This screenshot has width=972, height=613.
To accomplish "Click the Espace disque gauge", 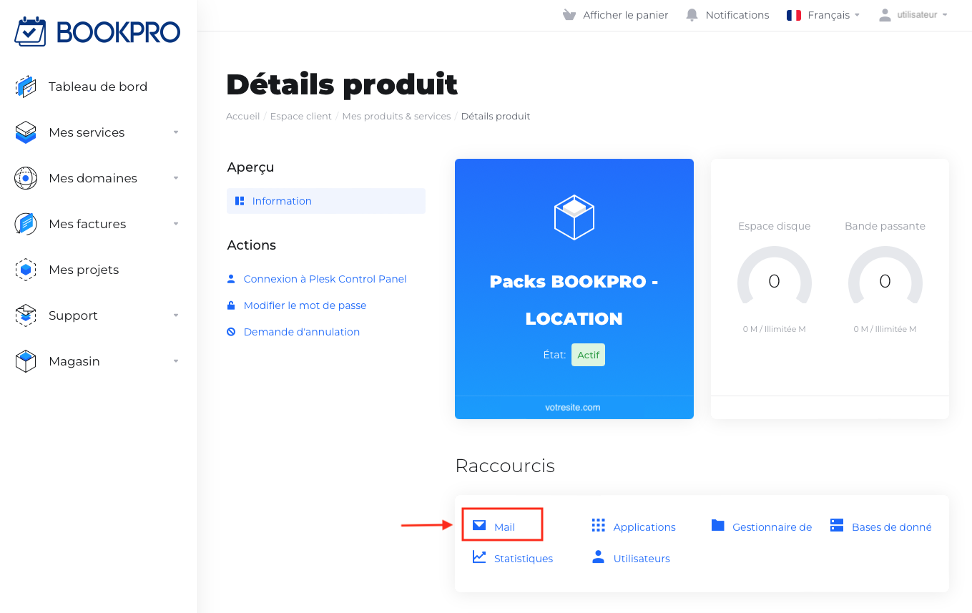I will pyautogui.click(x=775, y=277).
